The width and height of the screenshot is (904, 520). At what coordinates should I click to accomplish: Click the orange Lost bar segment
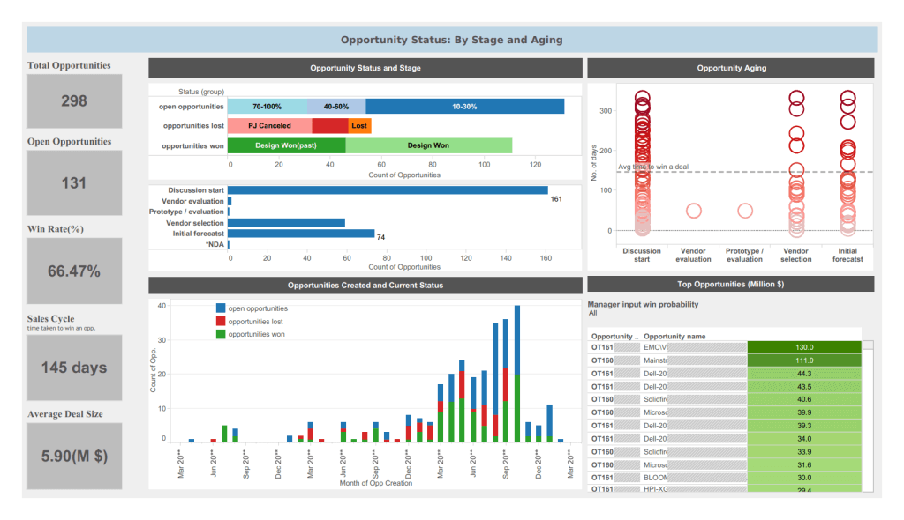click(x=359, y=125)
